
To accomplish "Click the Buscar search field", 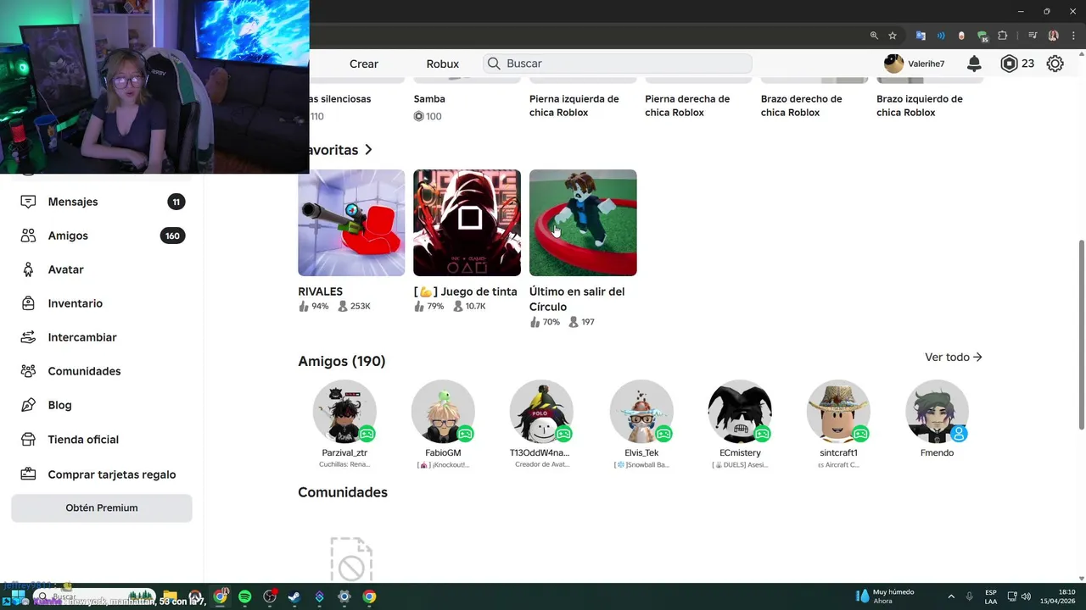I will [618, 64].
